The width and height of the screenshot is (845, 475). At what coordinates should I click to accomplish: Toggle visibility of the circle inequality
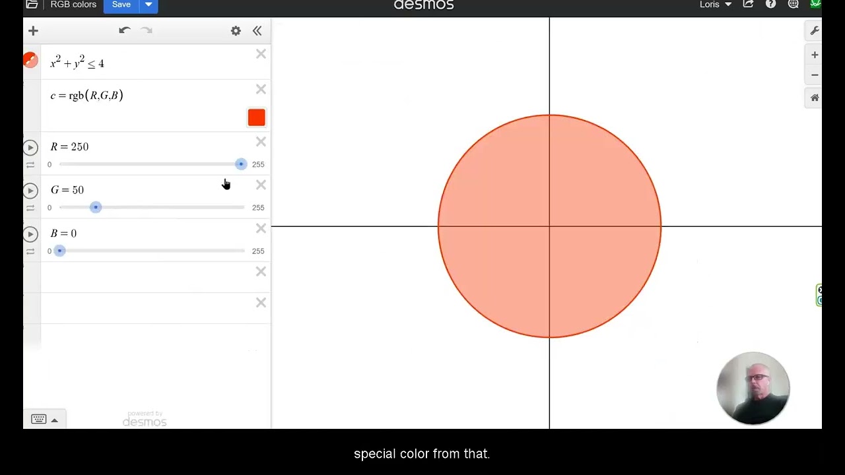30,61
